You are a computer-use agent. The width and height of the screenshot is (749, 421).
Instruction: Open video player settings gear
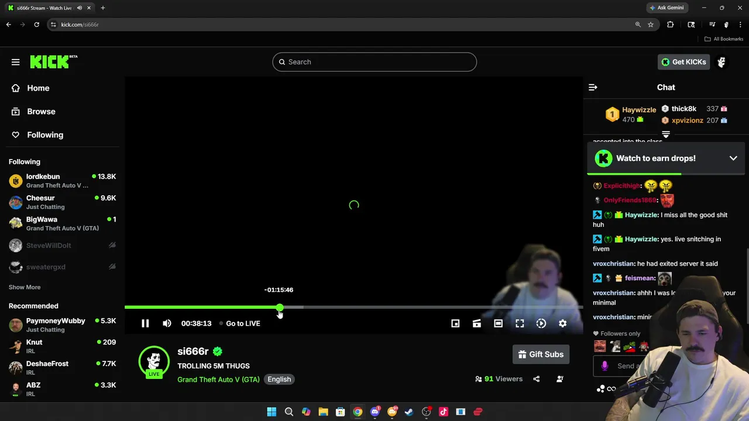562,323
